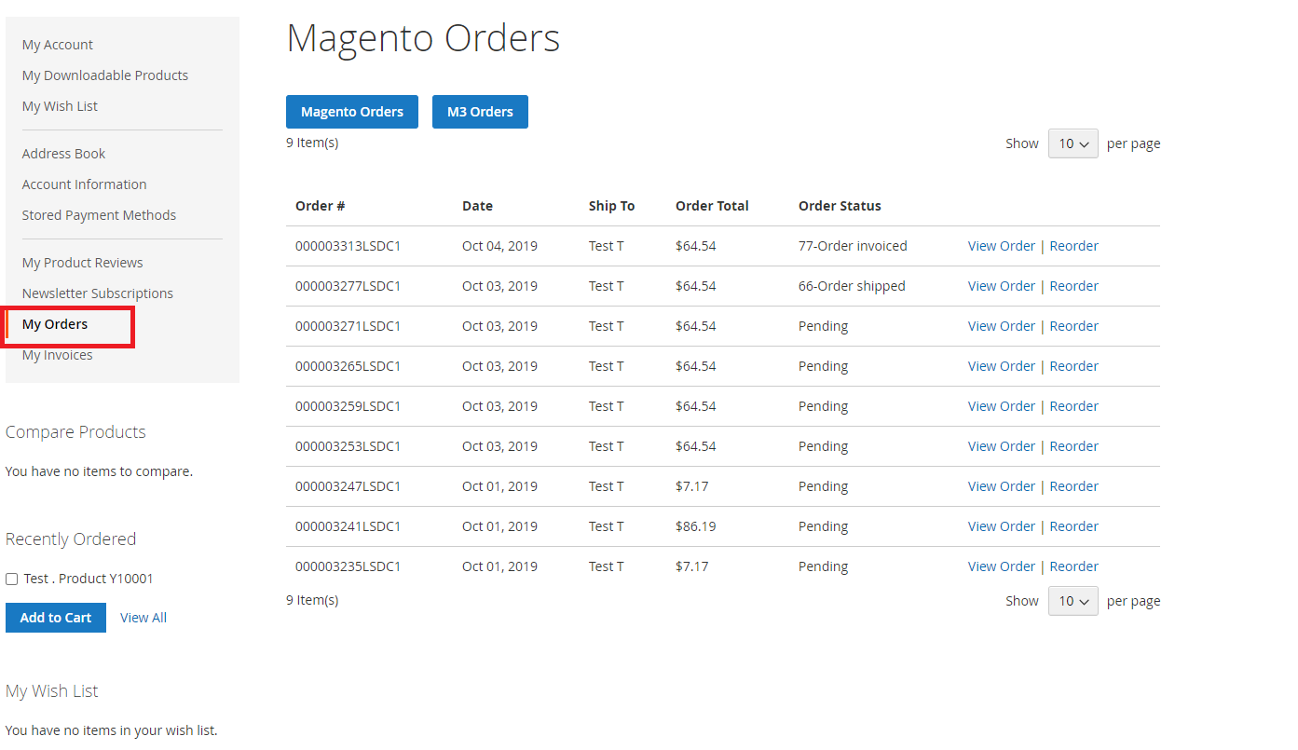The image size is (1298, 750).
Task: Open My Invoices in the sidebar
Action: [58, 355]
